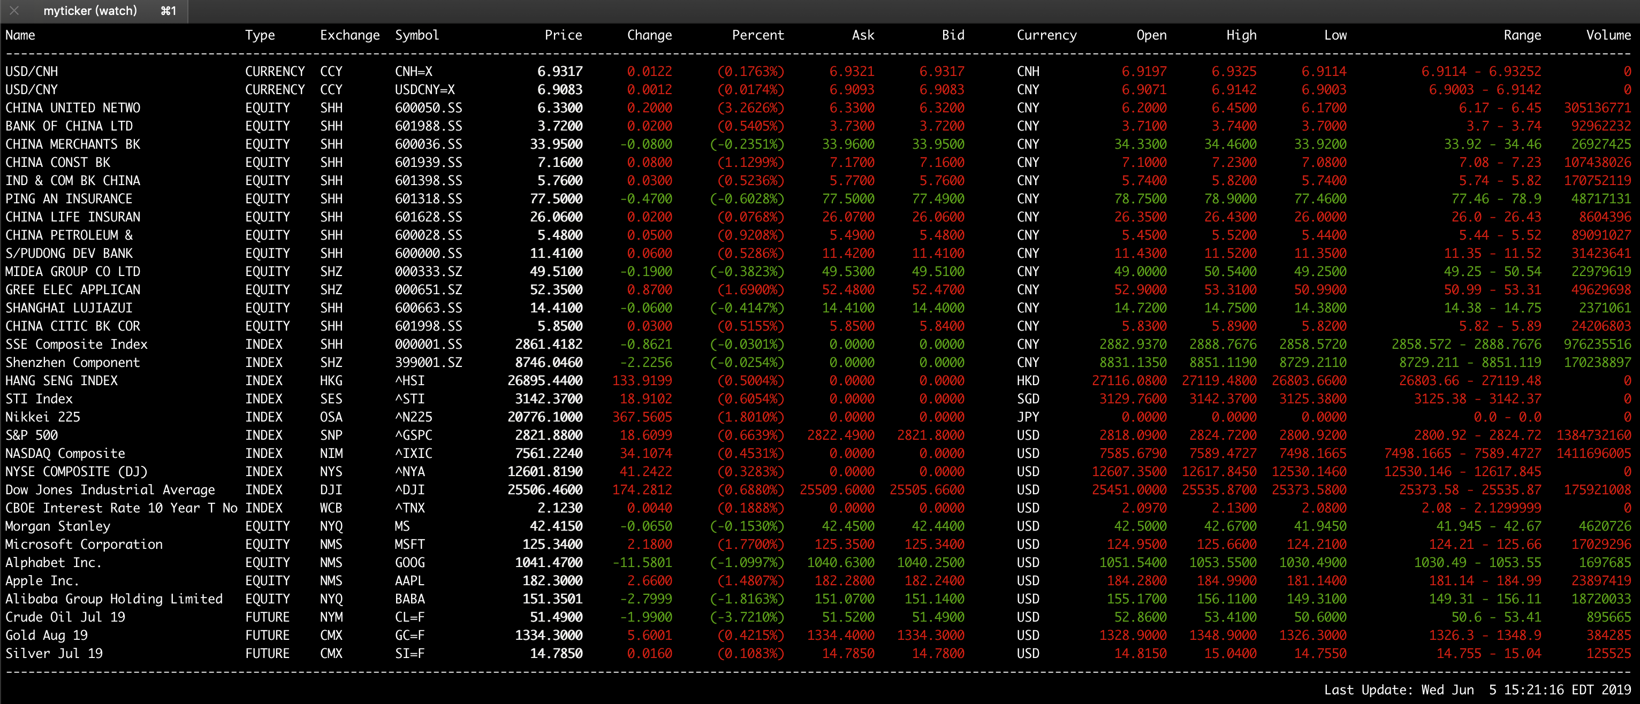Click the Volume column header
The width and height of the screenshot is (1640, 704).
coord(1607,35)
